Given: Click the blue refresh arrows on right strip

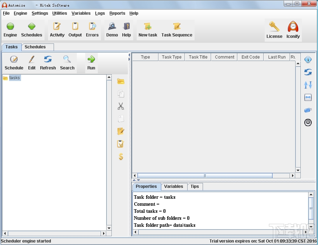Looking at the screenshot, I should click(x=308, y=72).
